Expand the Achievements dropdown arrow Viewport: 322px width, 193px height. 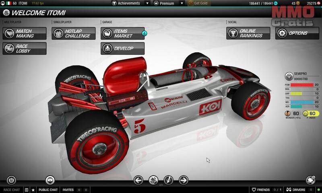tap(147, 3)
